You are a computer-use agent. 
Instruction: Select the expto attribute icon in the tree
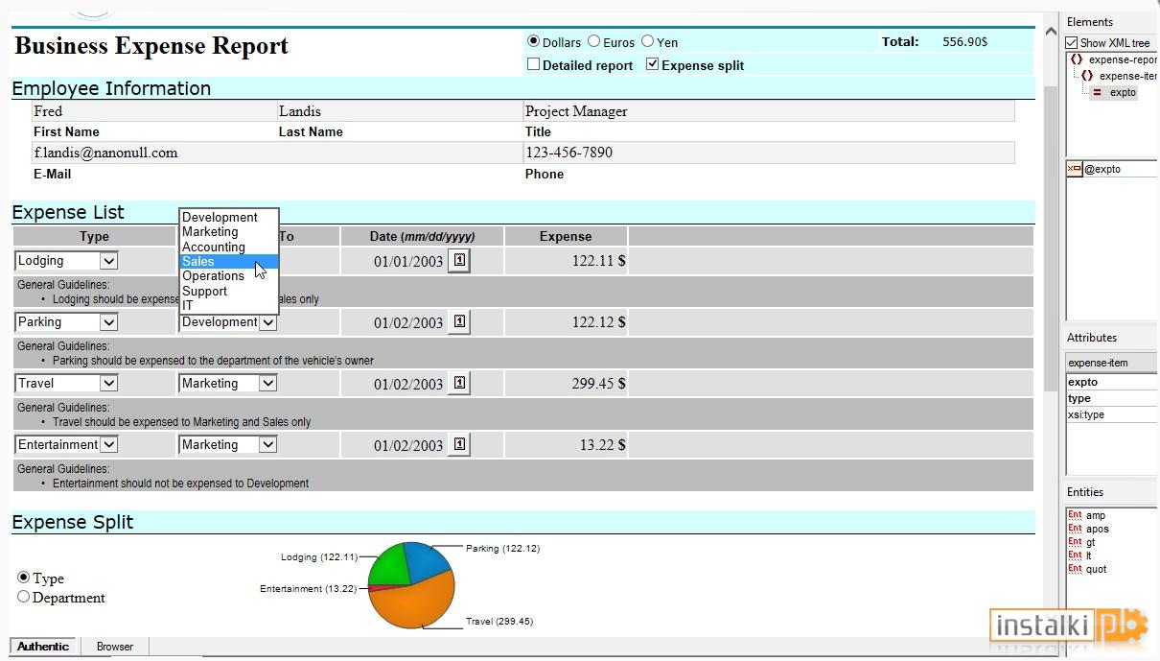click(1098, 92)
